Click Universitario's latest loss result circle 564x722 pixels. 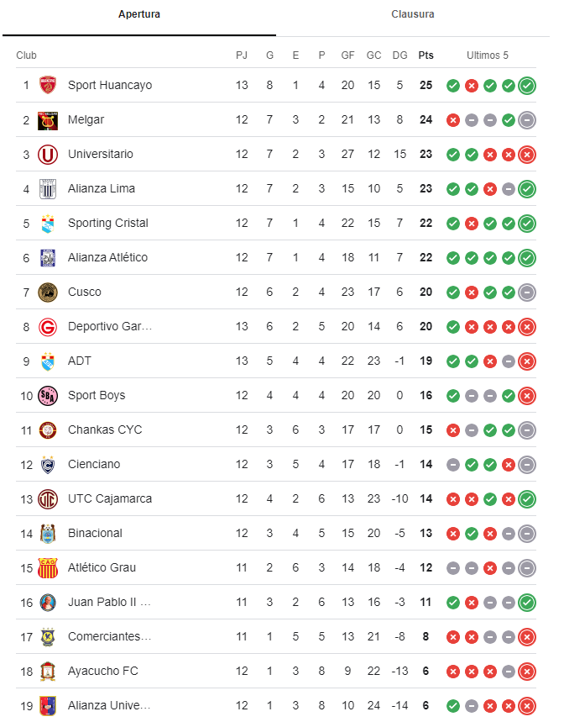point(527,155)
